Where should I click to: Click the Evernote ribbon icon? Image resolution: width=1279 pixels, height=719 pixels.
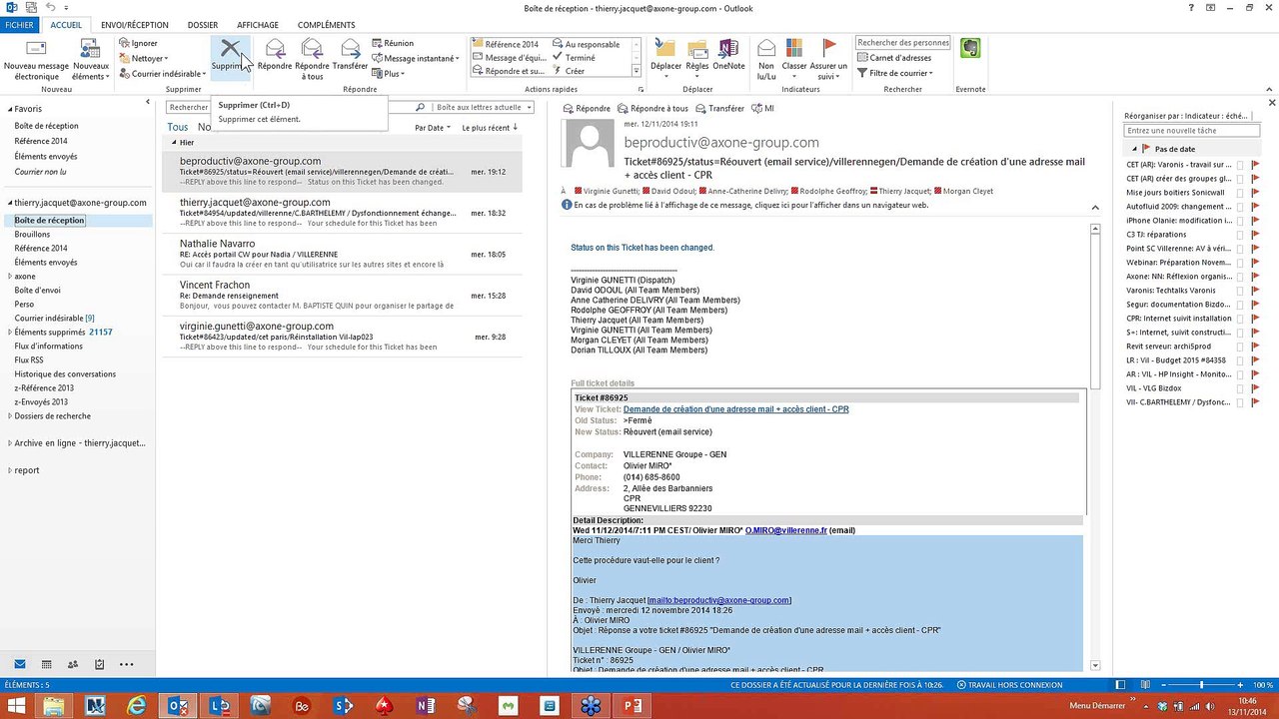pyautogui.click(x=969, y=48)
